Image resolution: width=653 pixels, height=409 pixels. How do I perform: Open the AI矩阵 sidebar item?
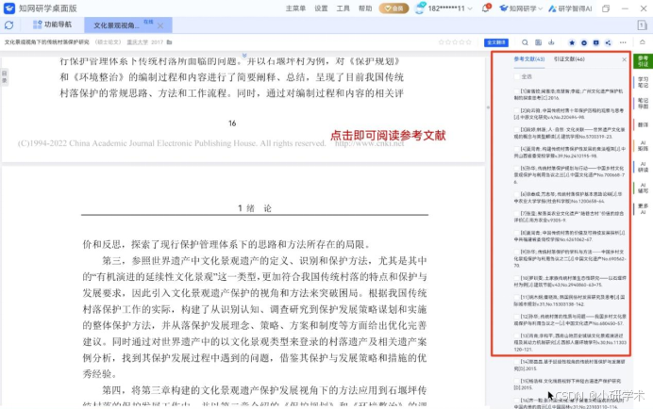tap(643, 146)
